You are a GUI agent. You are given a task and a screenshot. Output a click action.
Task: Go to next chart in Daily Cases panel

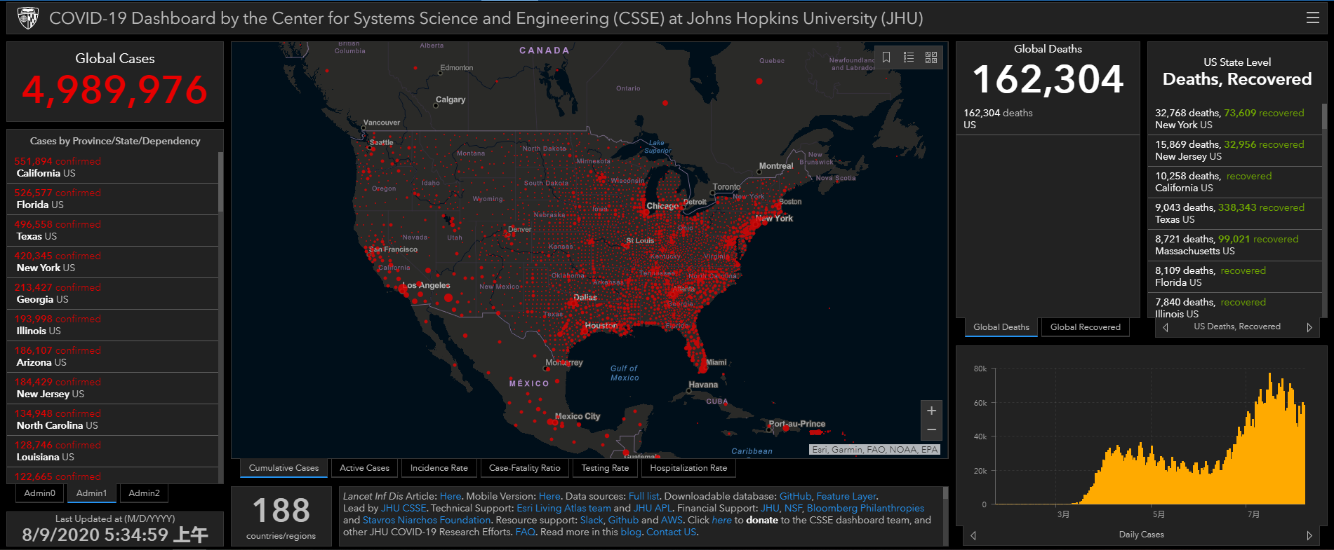click(x=1309, y=535)
